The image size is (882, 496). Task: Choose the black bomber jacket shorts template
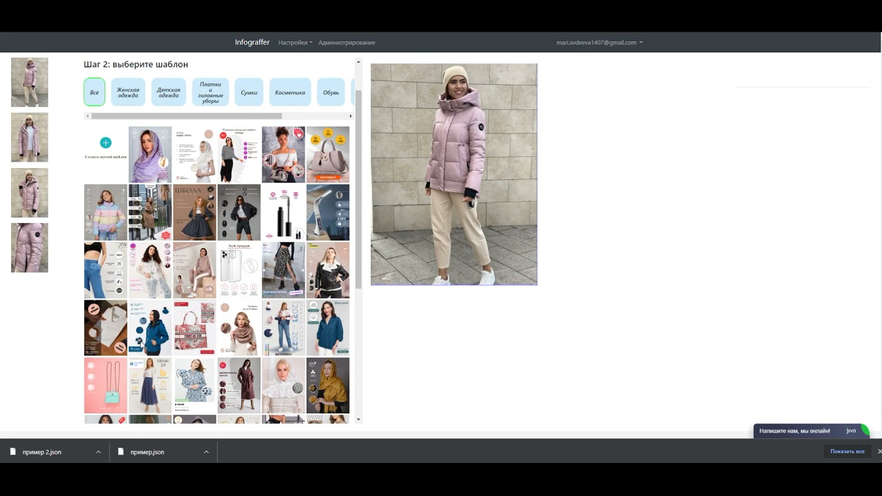coord(239,212)
